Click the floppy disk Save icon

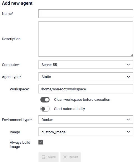(x=44, y=157)
